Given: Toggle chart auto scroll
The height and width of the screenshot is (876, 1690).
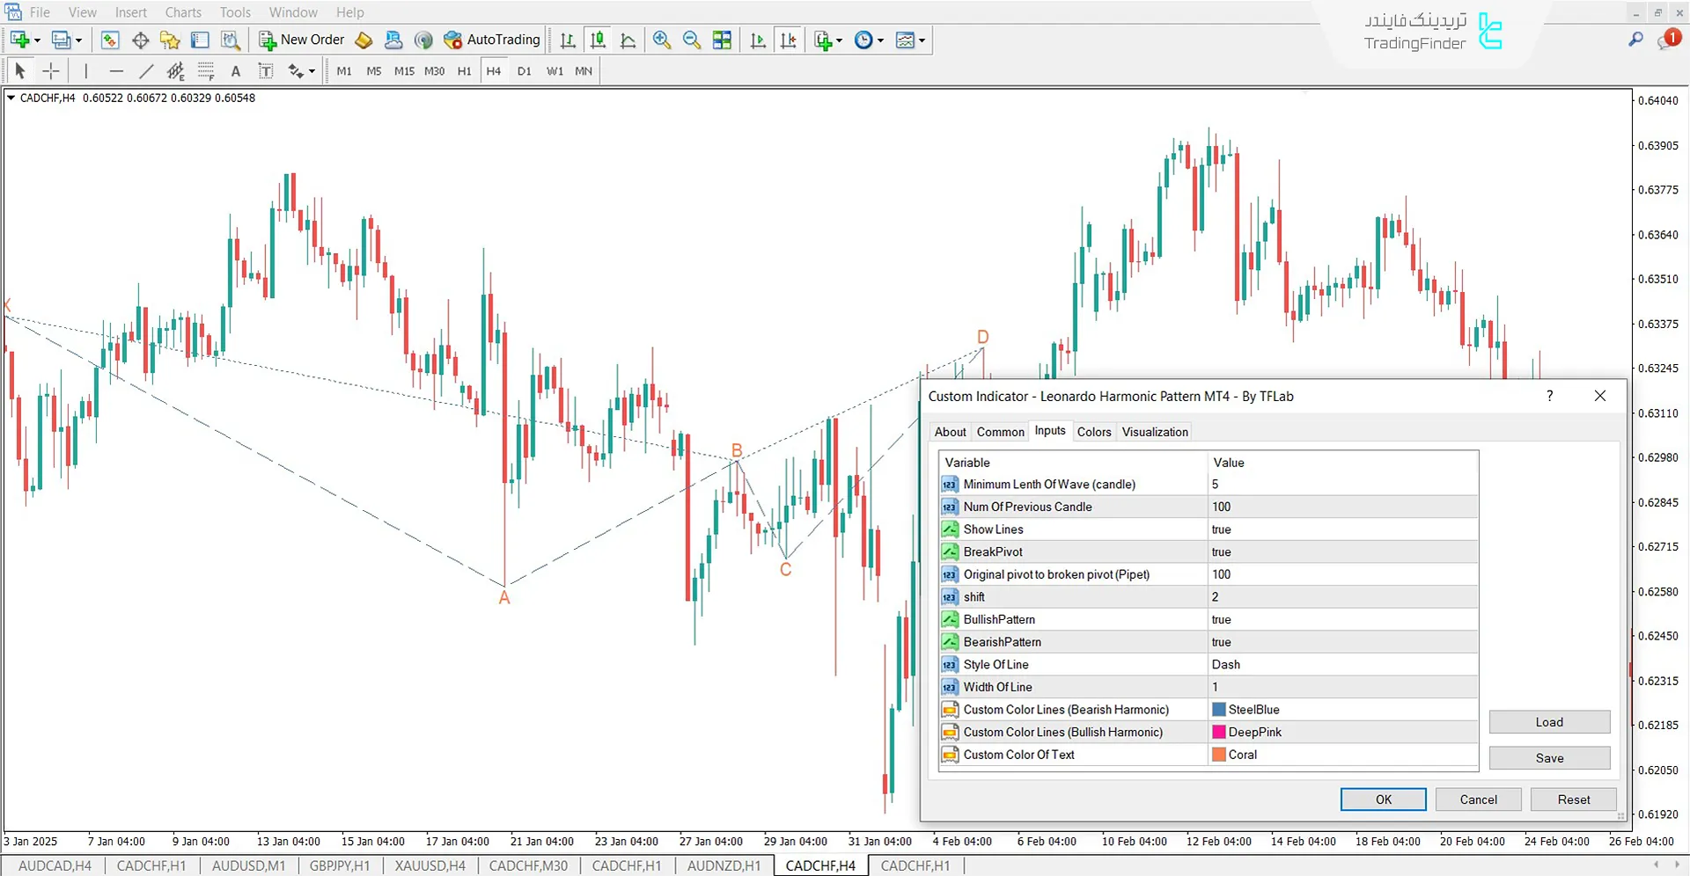Looking at the screenshot, I should [x=758, y=40].
